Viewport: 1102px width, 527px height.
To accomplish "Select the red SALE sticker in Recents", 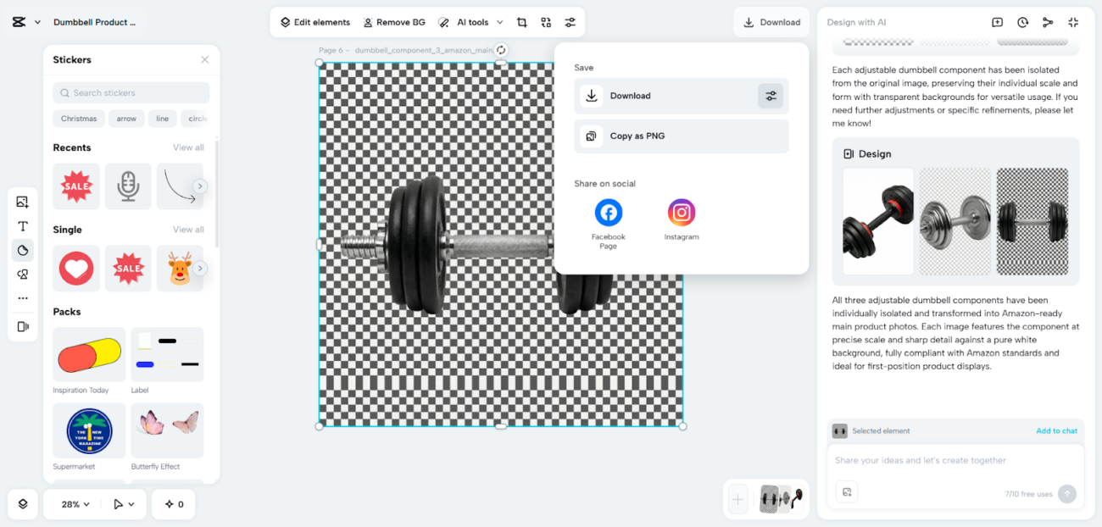I will [x=76, y=186].
